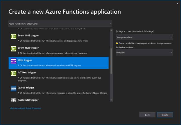The width and height of the screenshot is (181, 125).
Task: Open the Authorization level Function dropdown
Action: point(144,52)
